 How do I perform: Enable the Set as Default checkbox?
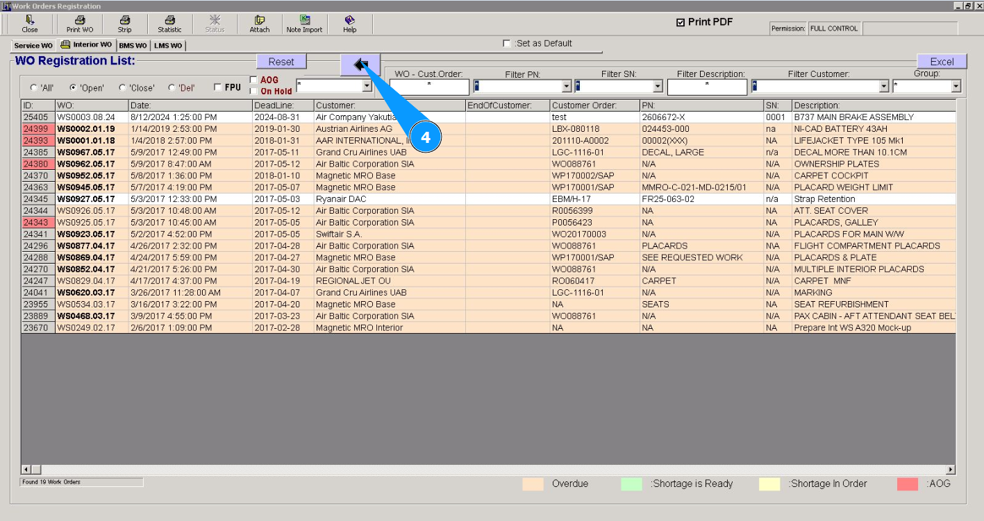tap(507, 44)
